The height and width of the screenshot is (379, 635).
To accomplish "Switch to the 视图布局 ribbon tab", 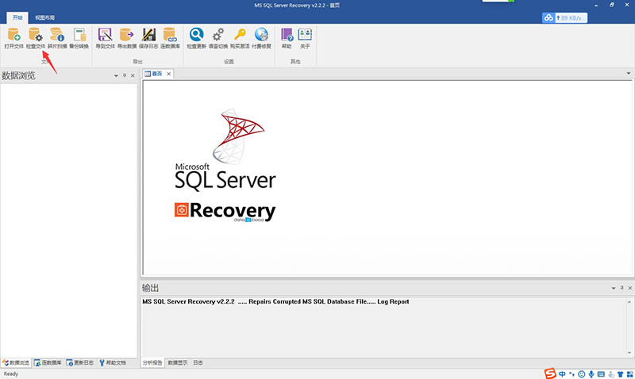I will tap(44, 17).
